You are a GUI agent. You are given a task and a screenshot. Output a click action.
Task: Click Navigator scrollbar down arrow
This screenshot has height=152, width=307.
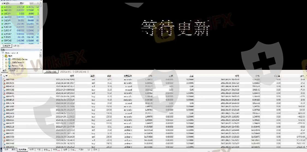pos(41,67)
